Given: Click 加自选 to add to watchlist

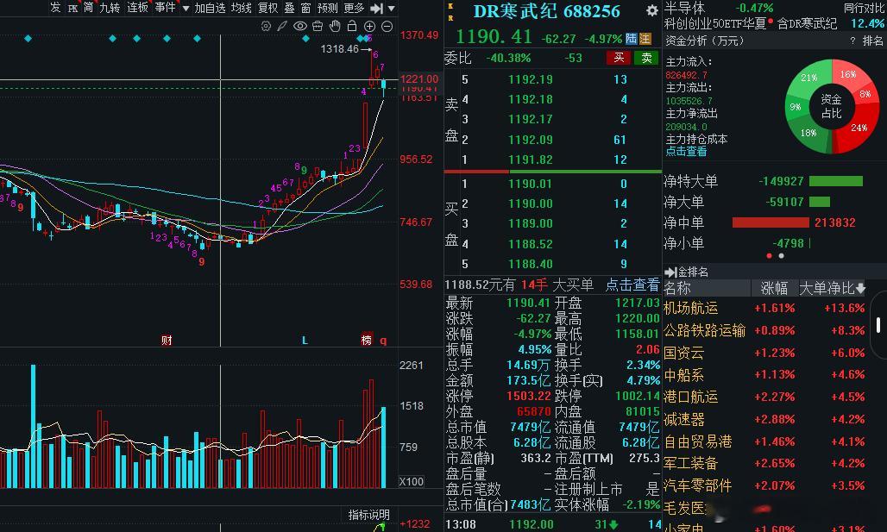Looking at the screenshot, I should pyautogui.click(x=210, y=8).
